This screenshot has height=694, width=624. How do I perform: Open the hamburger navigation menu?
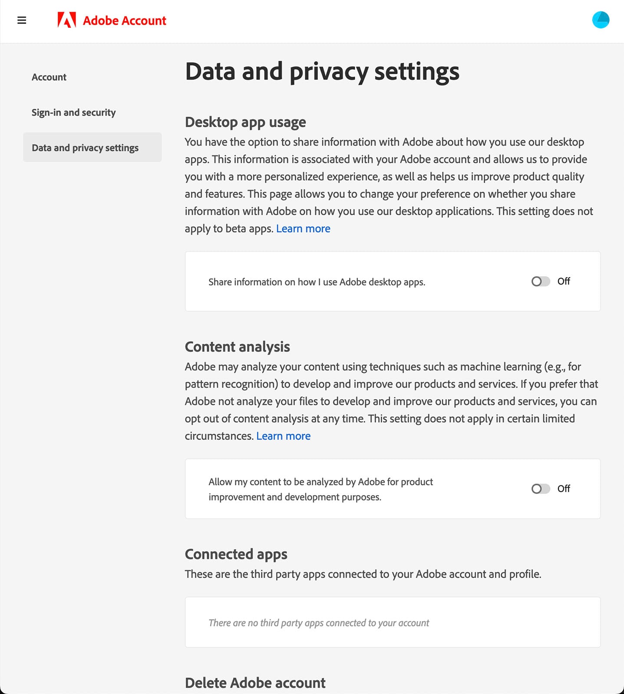pos(21,20)
